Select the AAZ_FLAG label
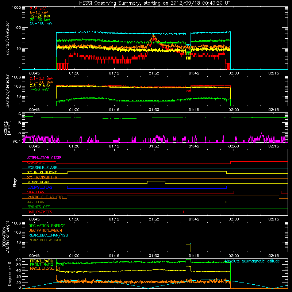Image resolution: width=292 pixels, height=292 pixels. [x=36, y=202]
